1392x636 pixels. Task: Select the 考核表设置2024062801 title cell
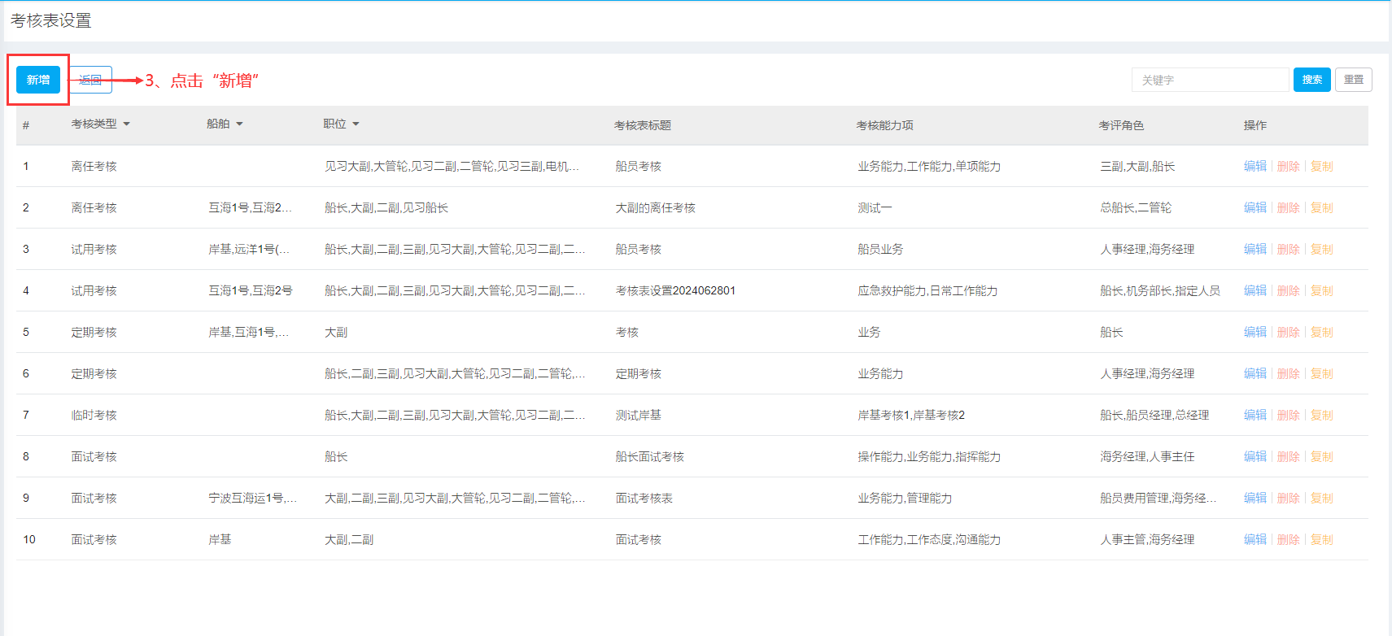(x=675, y=291)
